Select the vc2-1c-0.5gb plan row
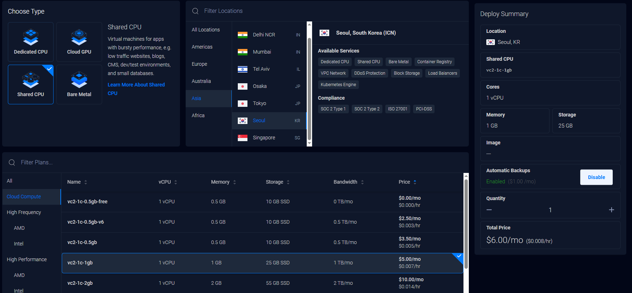The image size is (632, 293). tap(262, 243)
